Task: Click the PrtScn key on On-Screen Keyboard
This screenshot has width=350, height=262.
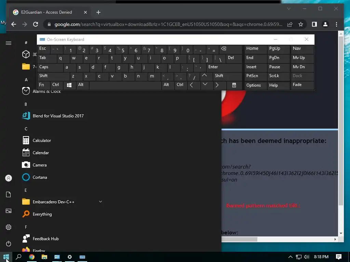Action: click(256, 76)
